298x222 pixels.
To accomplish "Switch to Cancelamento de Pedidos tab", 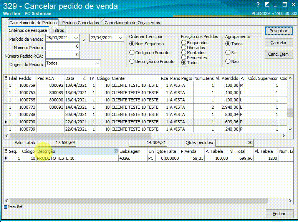I will click(33, 23).
